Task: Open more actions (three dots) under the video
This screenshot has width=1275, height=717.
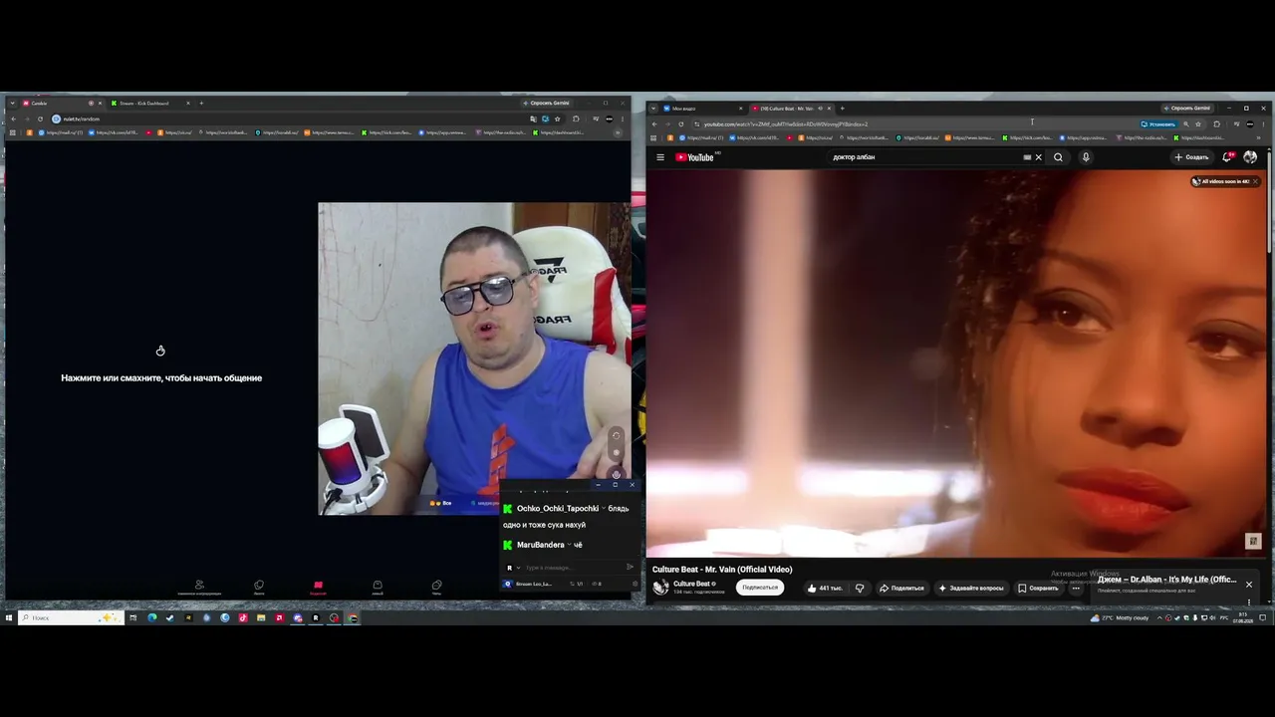Action: tap(1076, 588)
